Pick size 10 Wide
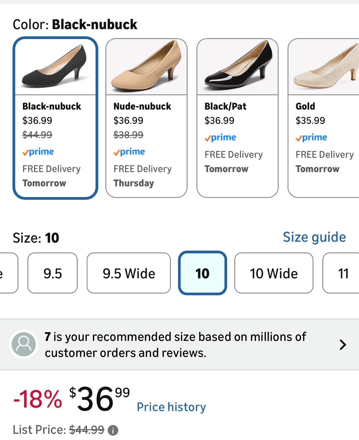 point(274,273)
